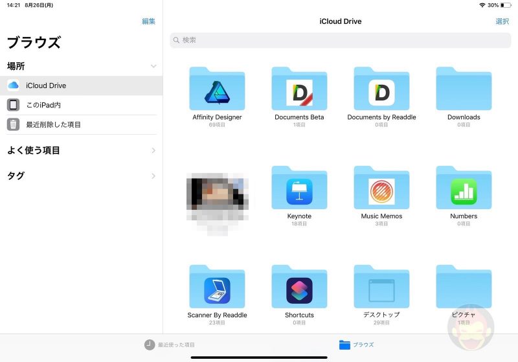Click the Documents Beta label text
The width and height of the screenshot is (518, 362).
click(299, 117)
